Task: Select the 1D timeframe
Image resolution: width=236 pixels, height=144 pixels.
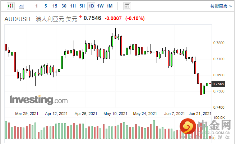Action: (x=91, y=6)
